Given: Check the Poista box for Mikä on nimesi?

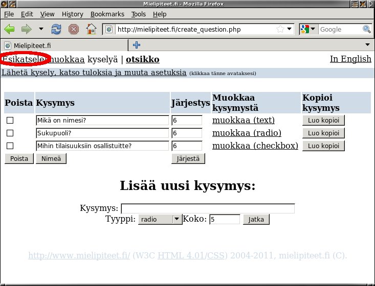Looking at the screenshot, I should pyautogui.click(x=10, y=121).
